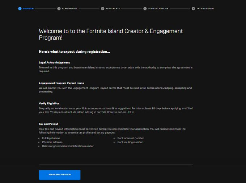Select the Engagement Program Payout Terms heading

[61, 83]
